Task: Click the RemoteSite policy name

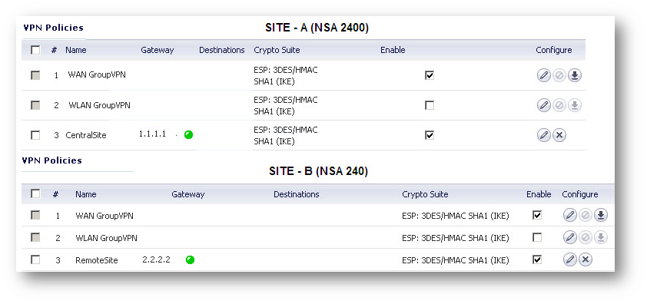Action: (x=97, y=260)
